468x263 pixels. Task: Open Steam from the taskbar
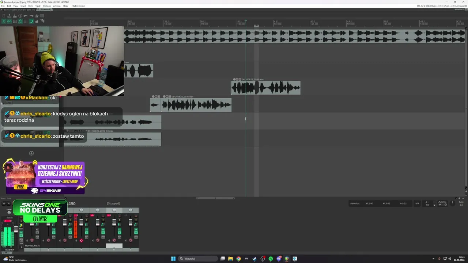click(254, 259)
